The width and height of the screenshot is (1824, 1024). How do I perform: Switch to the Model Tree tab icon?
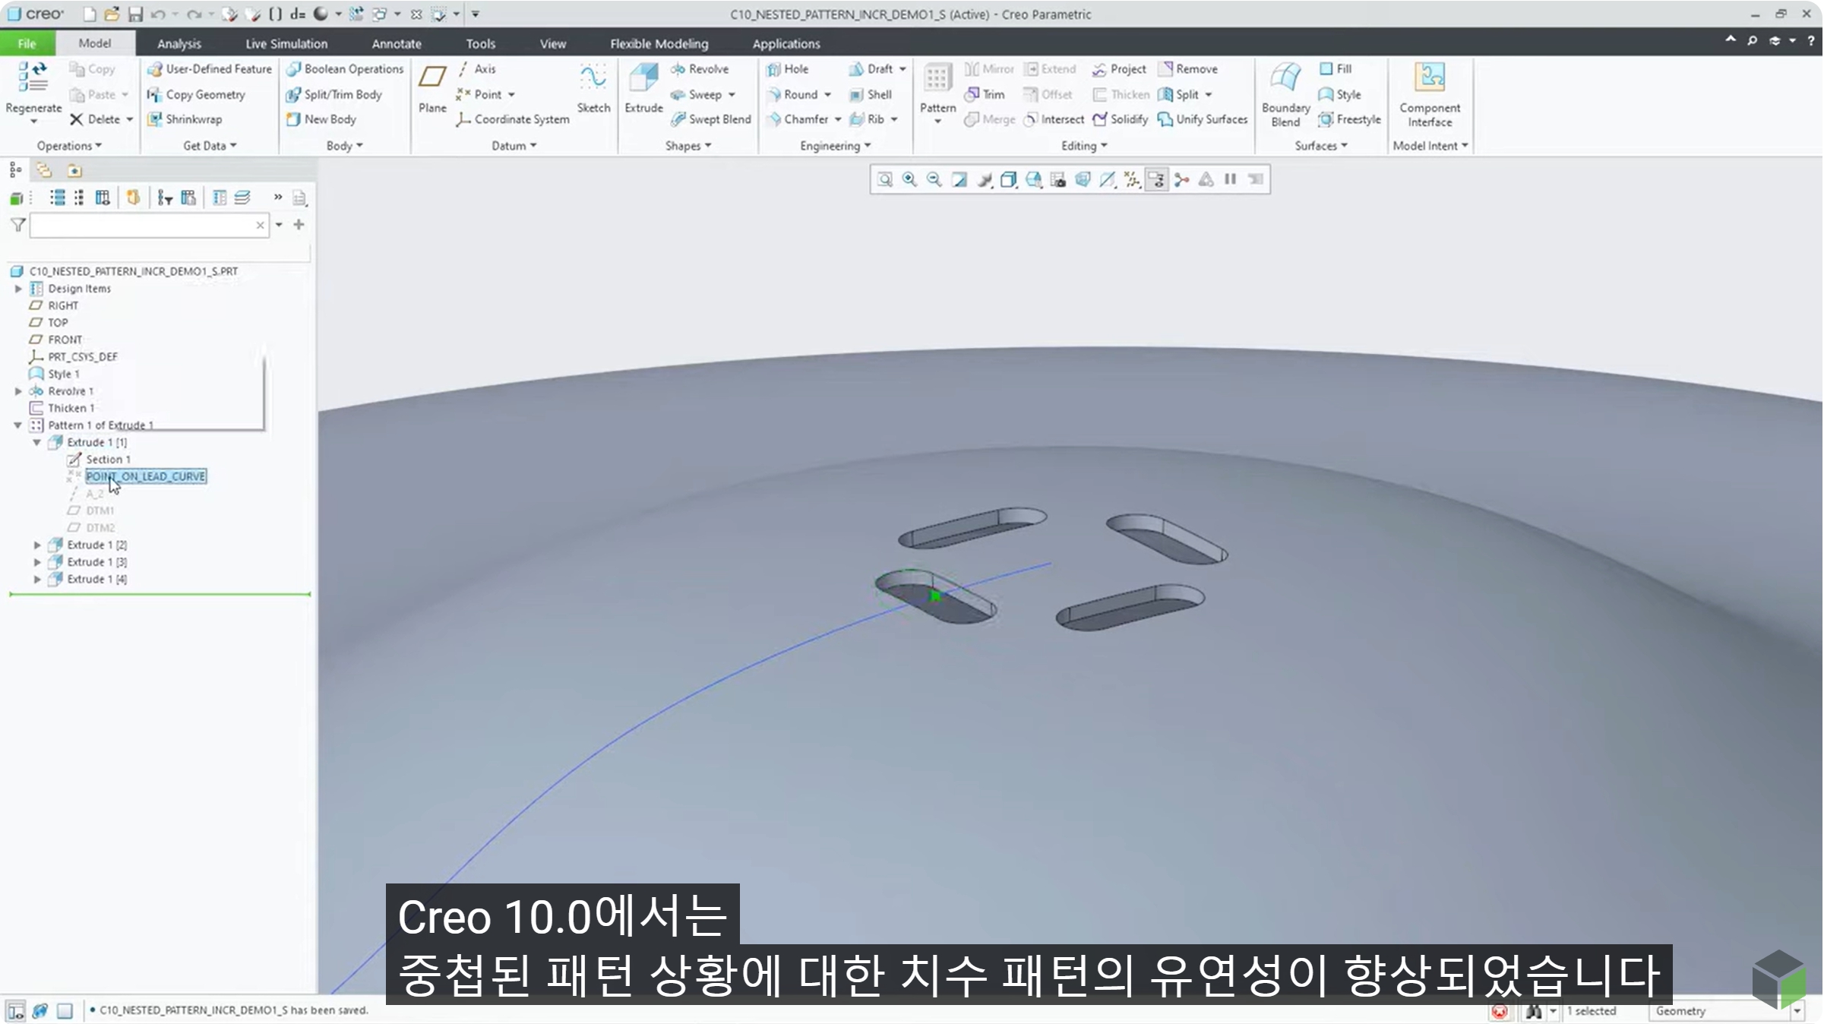pos(15,170)
